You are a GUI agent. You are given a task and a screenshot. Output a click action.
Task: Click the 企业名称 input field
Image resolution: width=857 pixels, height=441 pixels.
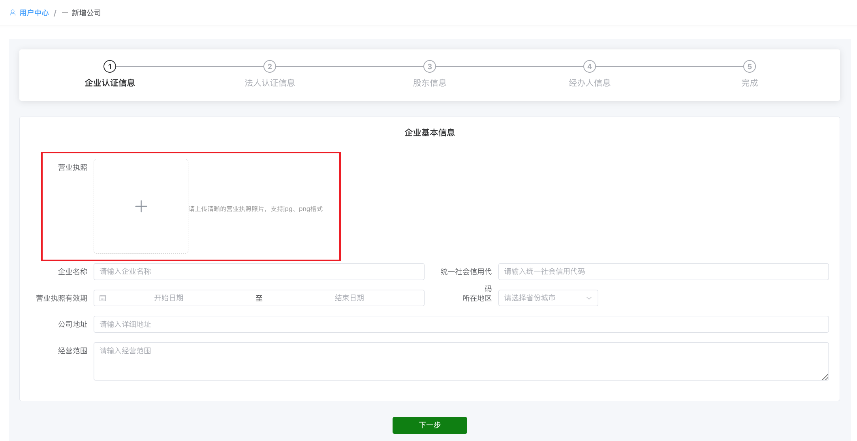click(x=259, y=271)
